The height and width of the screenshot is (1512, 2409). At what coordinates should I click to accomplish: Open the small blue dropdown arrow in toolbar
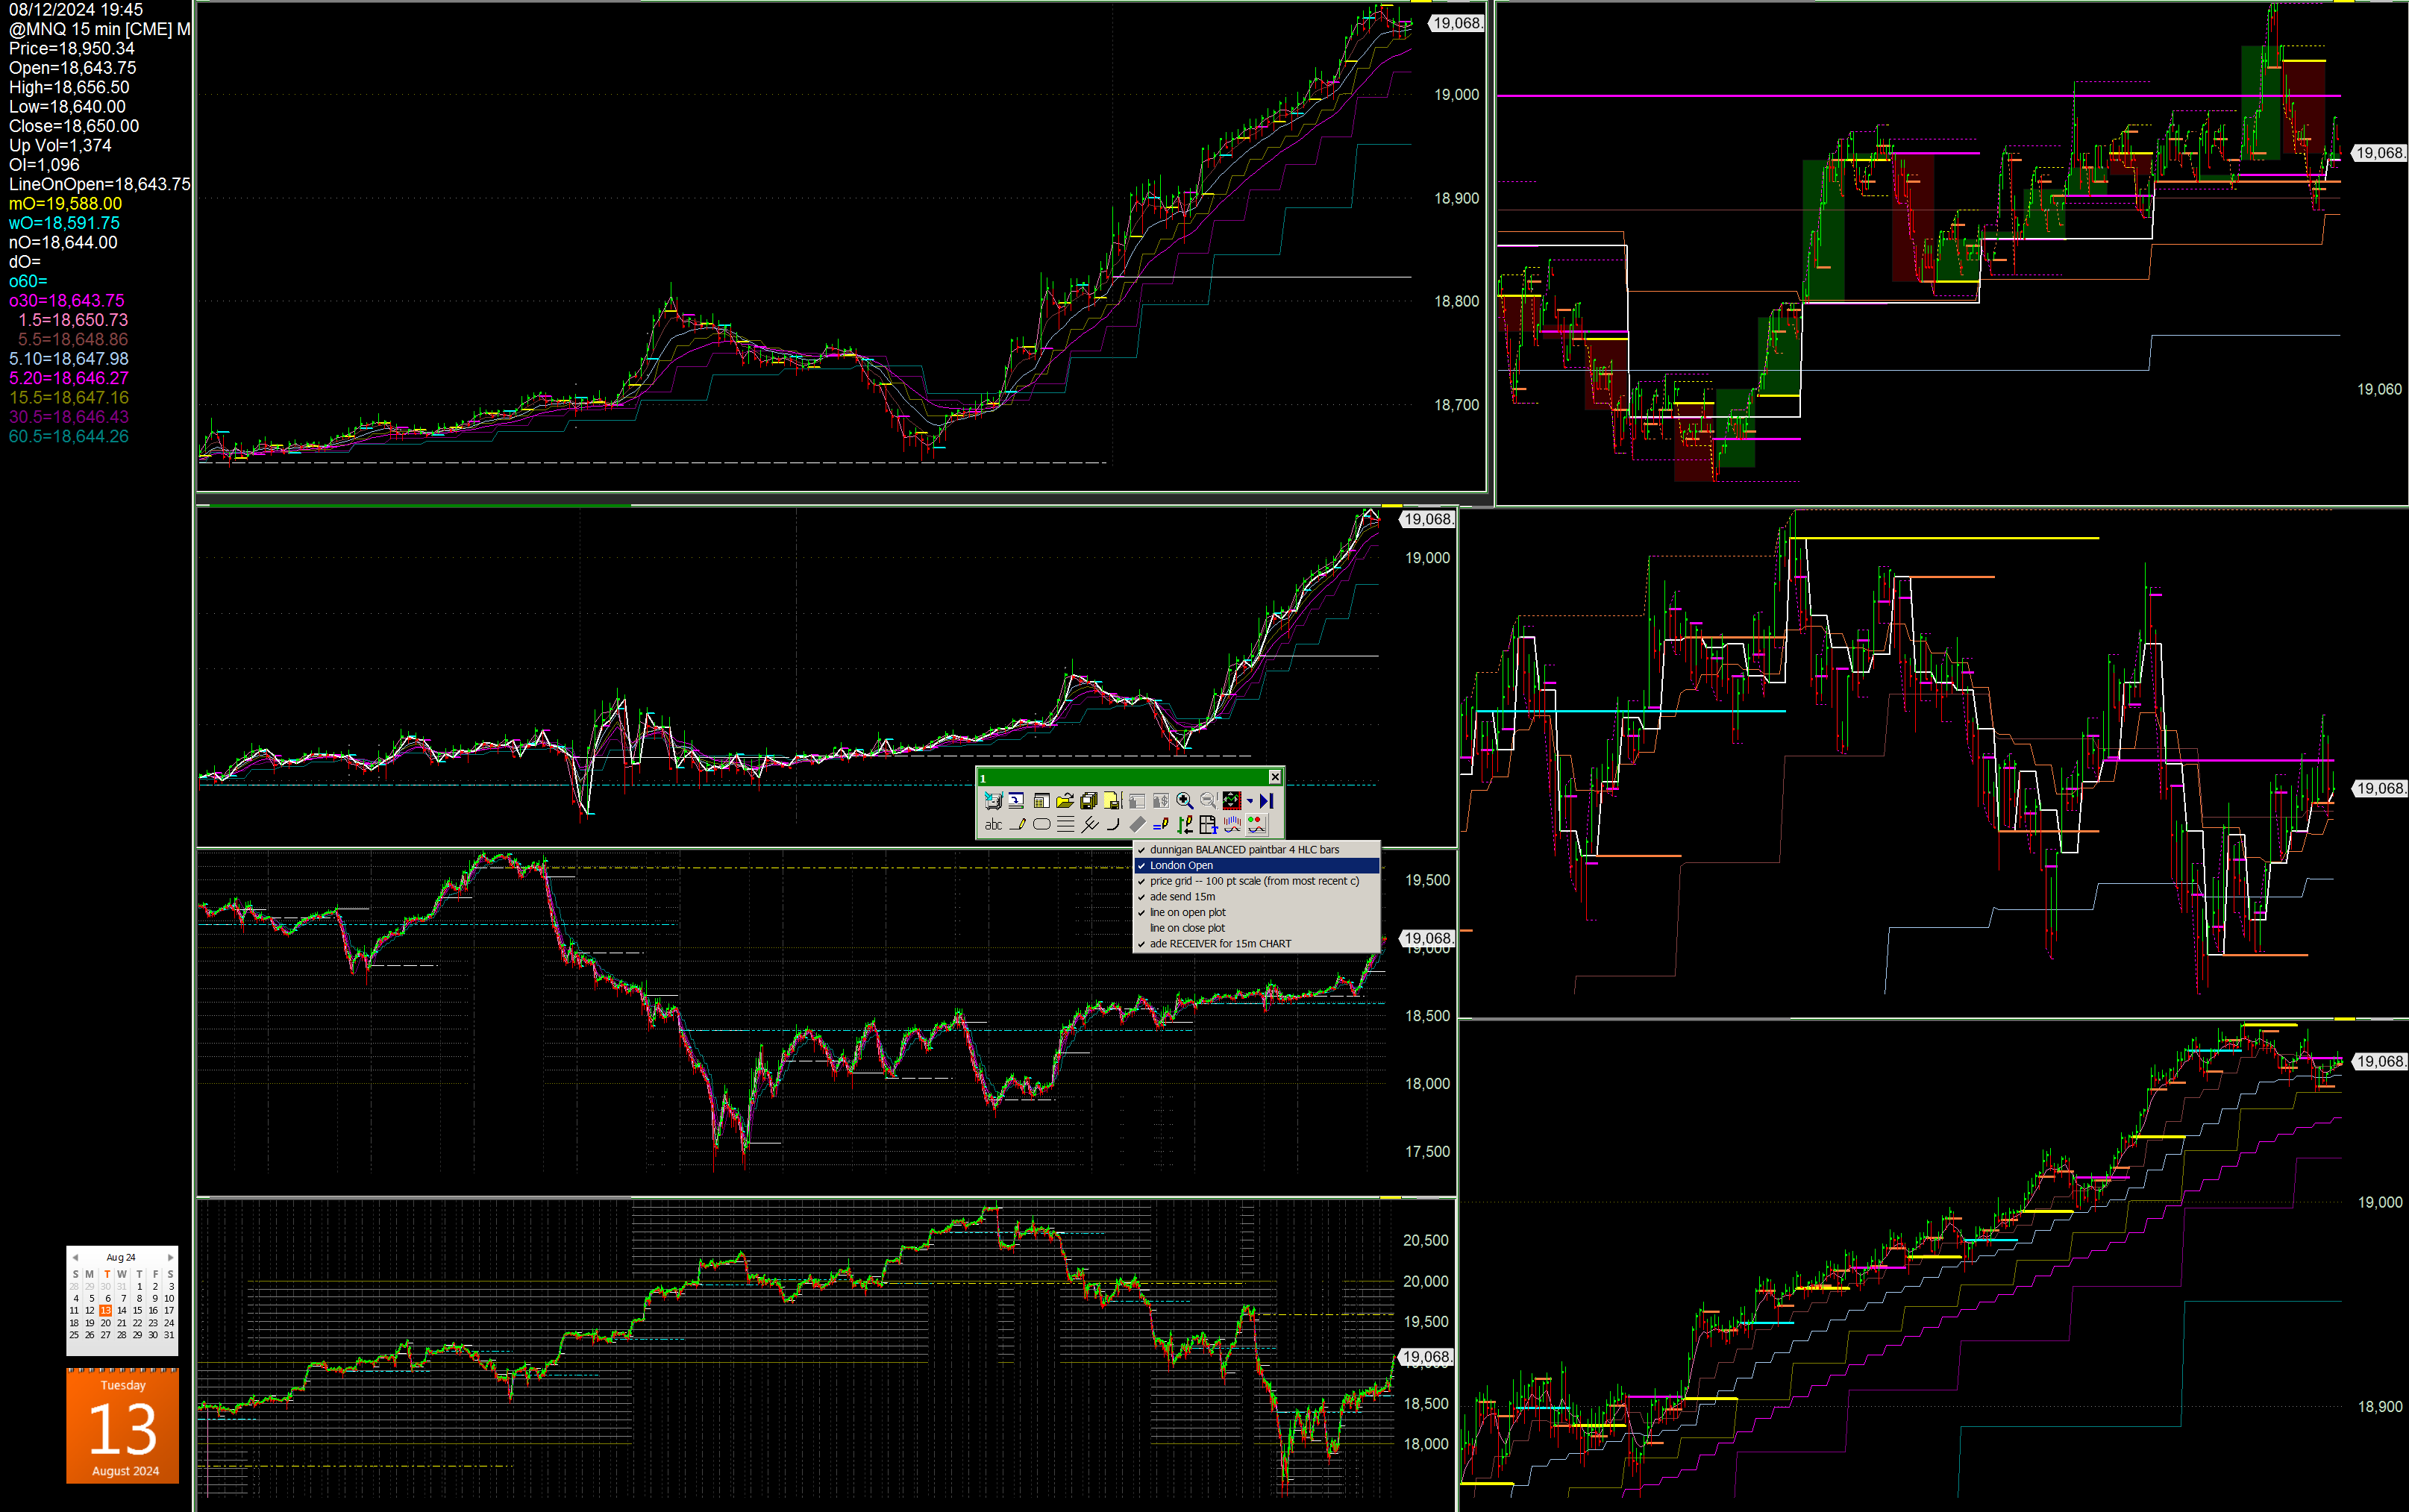pyautogui.click(x=1249, y=801)
